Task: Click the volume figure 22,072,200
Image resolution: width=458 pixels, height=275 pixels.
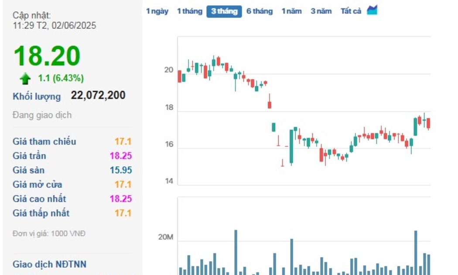Action: pyautogui.click(x=98, y=96)
